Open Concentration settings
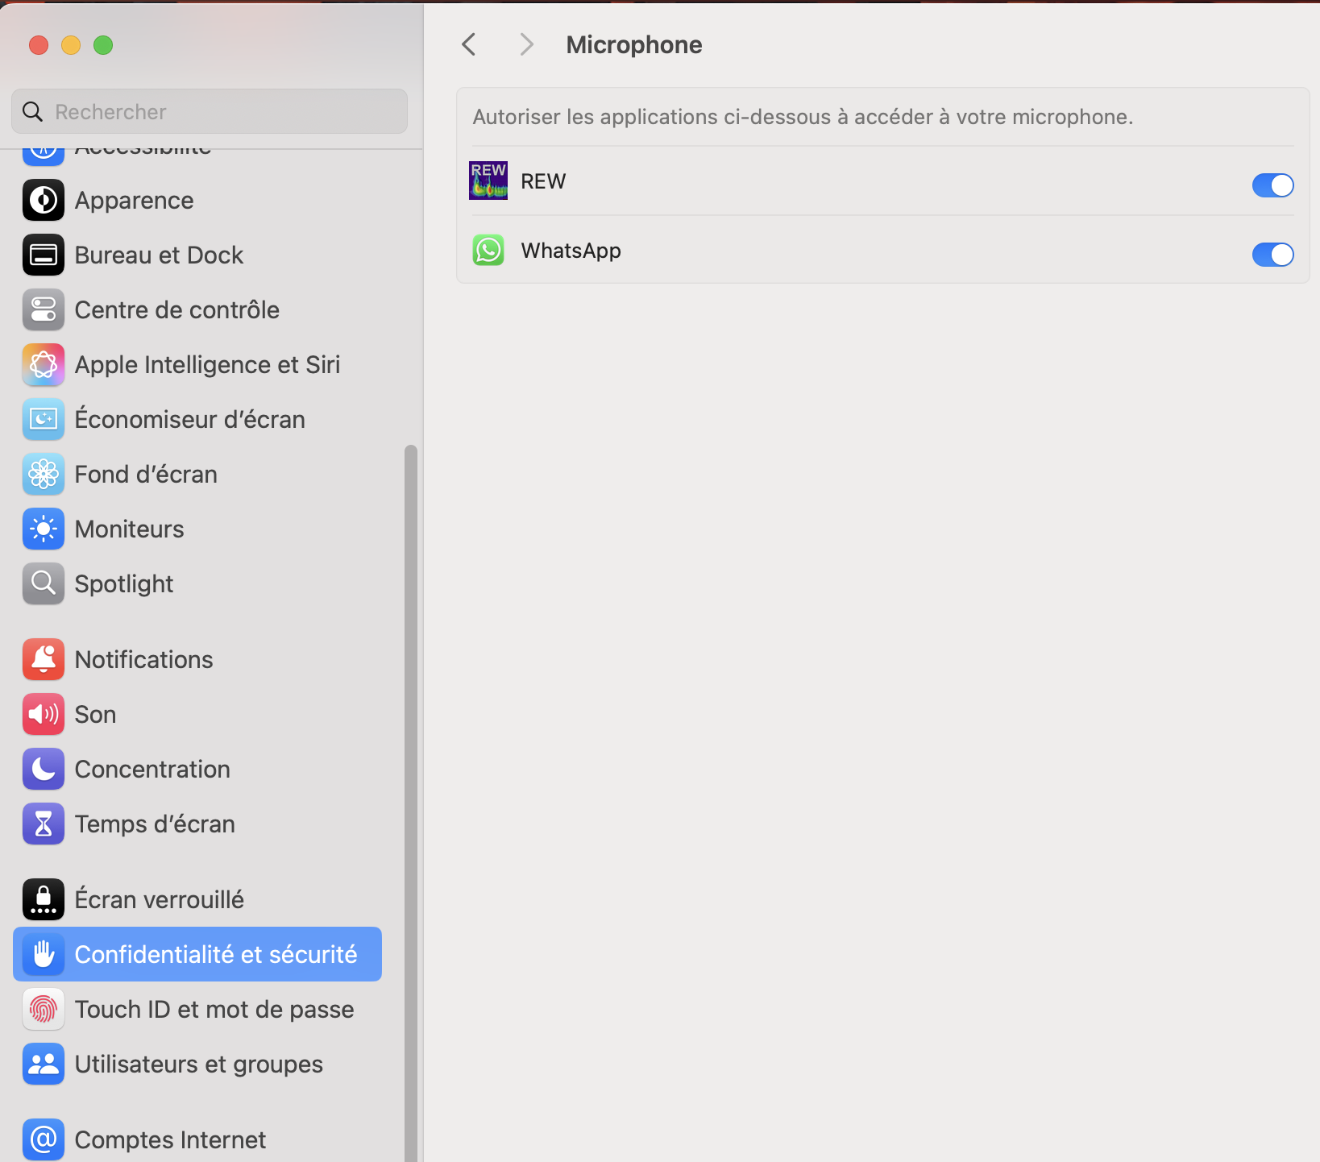The height and width of the screenshot is (1162, 1320). pyautogui.click(x=152, y=770)
